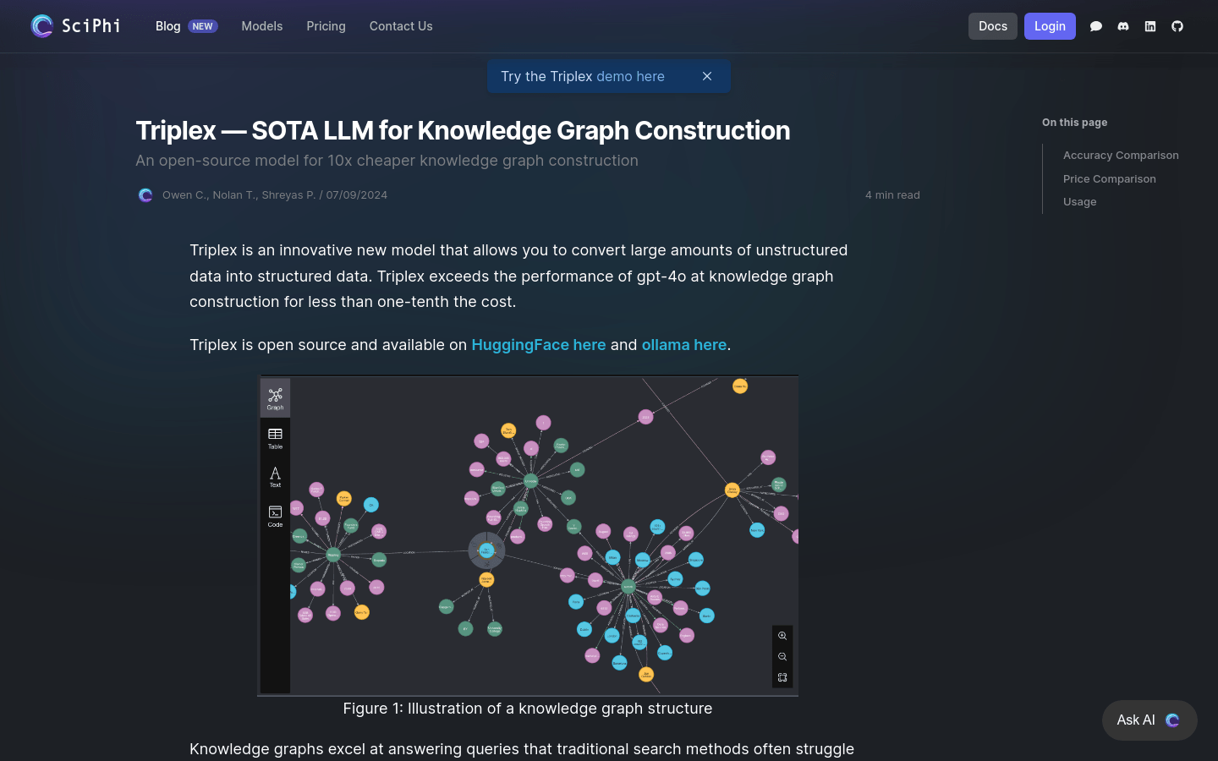Open the LinkedIn icon link

[x=1150, y=26]
